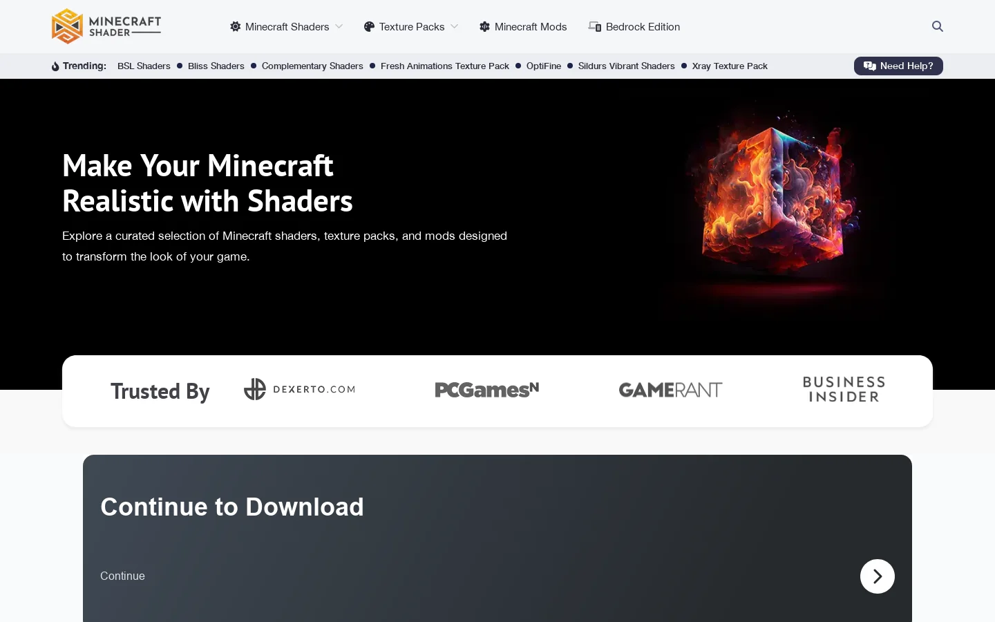Image resolution: width=995 pixels, height=622 pixels.
Task: Click the gear icon beside Minecraft Shaders
Action: [x=236, y=26]
